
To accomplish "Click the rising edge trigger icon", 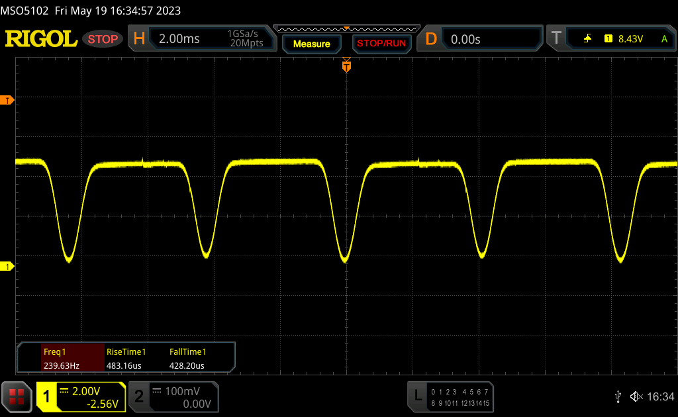I will pos(588,39).
